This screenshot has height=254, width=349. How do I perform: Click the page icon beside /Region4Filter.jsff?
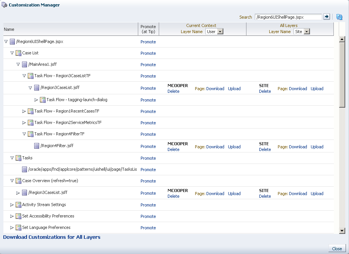pyautogui.click(x=36, y=146)
